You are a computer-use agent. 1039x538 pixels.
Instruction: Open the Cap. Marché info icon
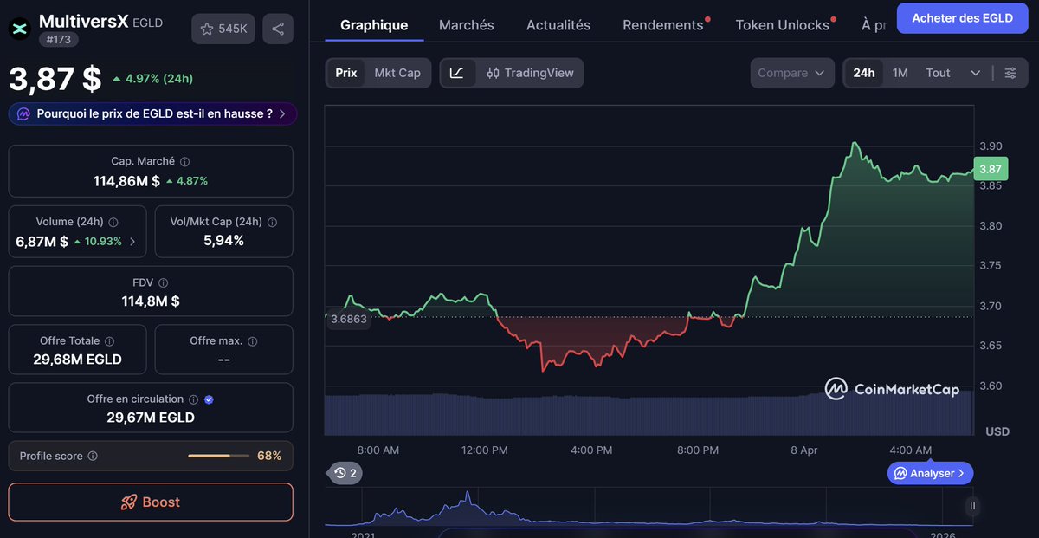[x=184, y=162]
